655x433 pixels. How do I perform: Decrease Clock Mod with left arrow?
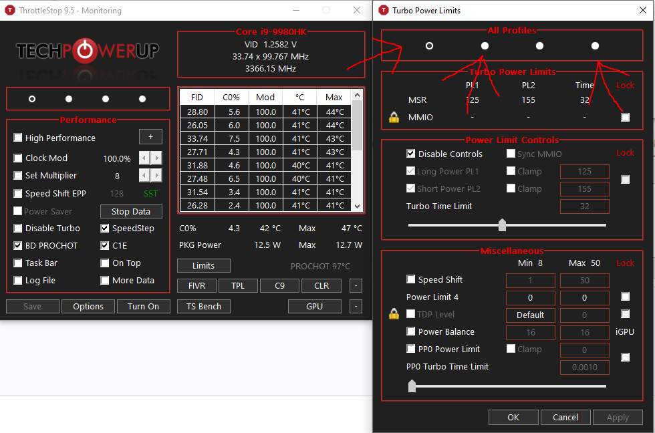(x=144, y=158)
